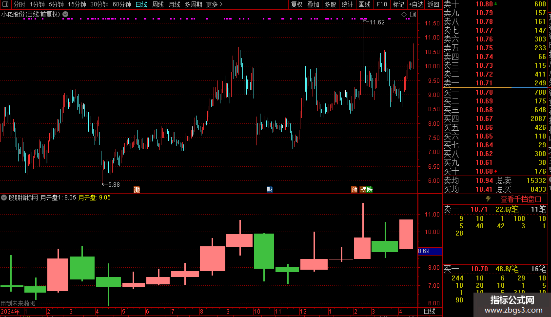This screenshot has width=551, height=317.
Task: Open the F10 company info
Action: (382, 4)
